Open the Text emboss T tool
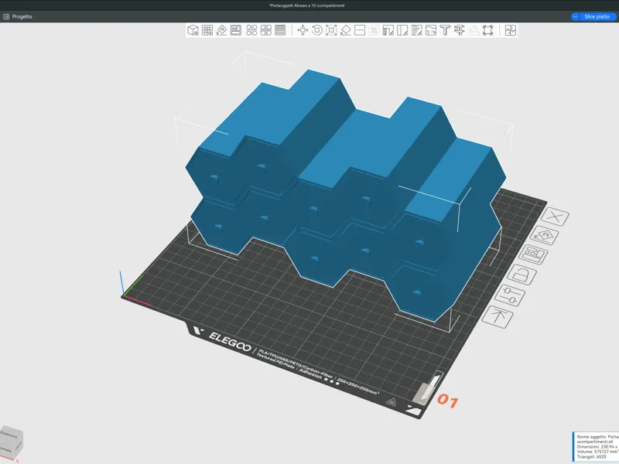This screenshot has height=464, width=619. point(445,30)
